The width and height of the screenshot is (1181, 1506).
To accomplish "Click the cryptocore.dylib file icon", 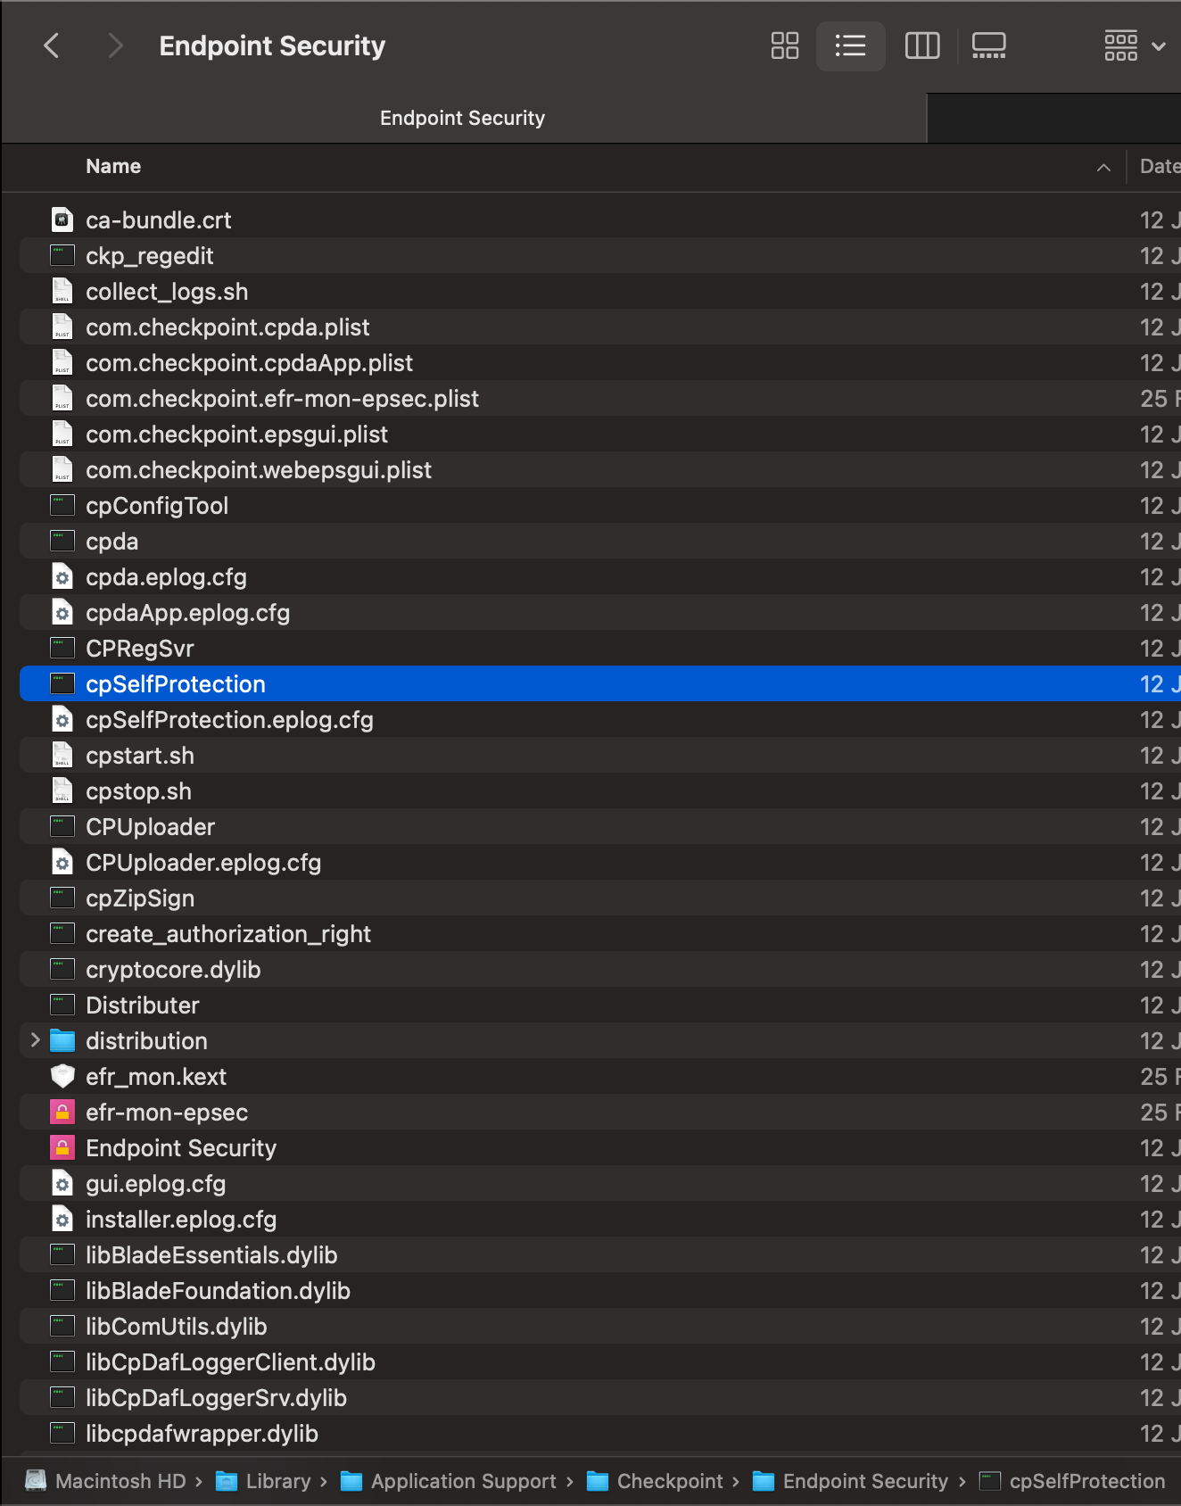I will pyautogui.click(x=62, y=969).
